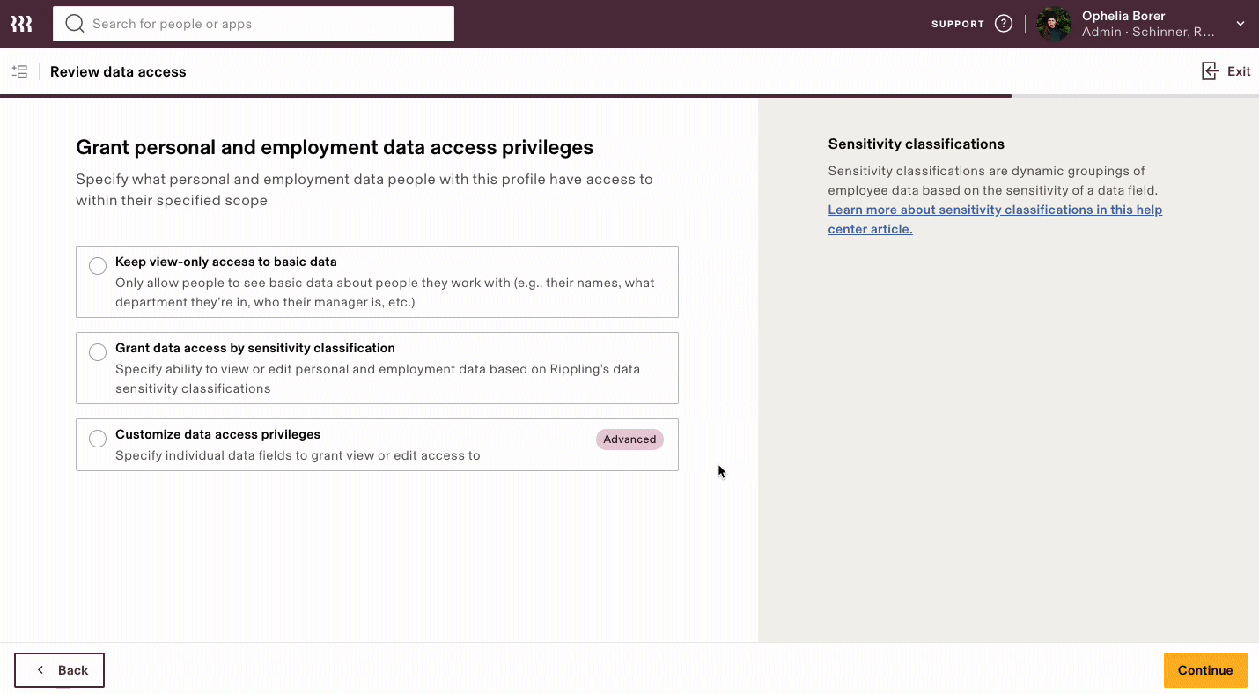Viewport: 1259px width, 694px height.
Task: Open the Ophelia Borer account menu
Action: pos(1136,24)
